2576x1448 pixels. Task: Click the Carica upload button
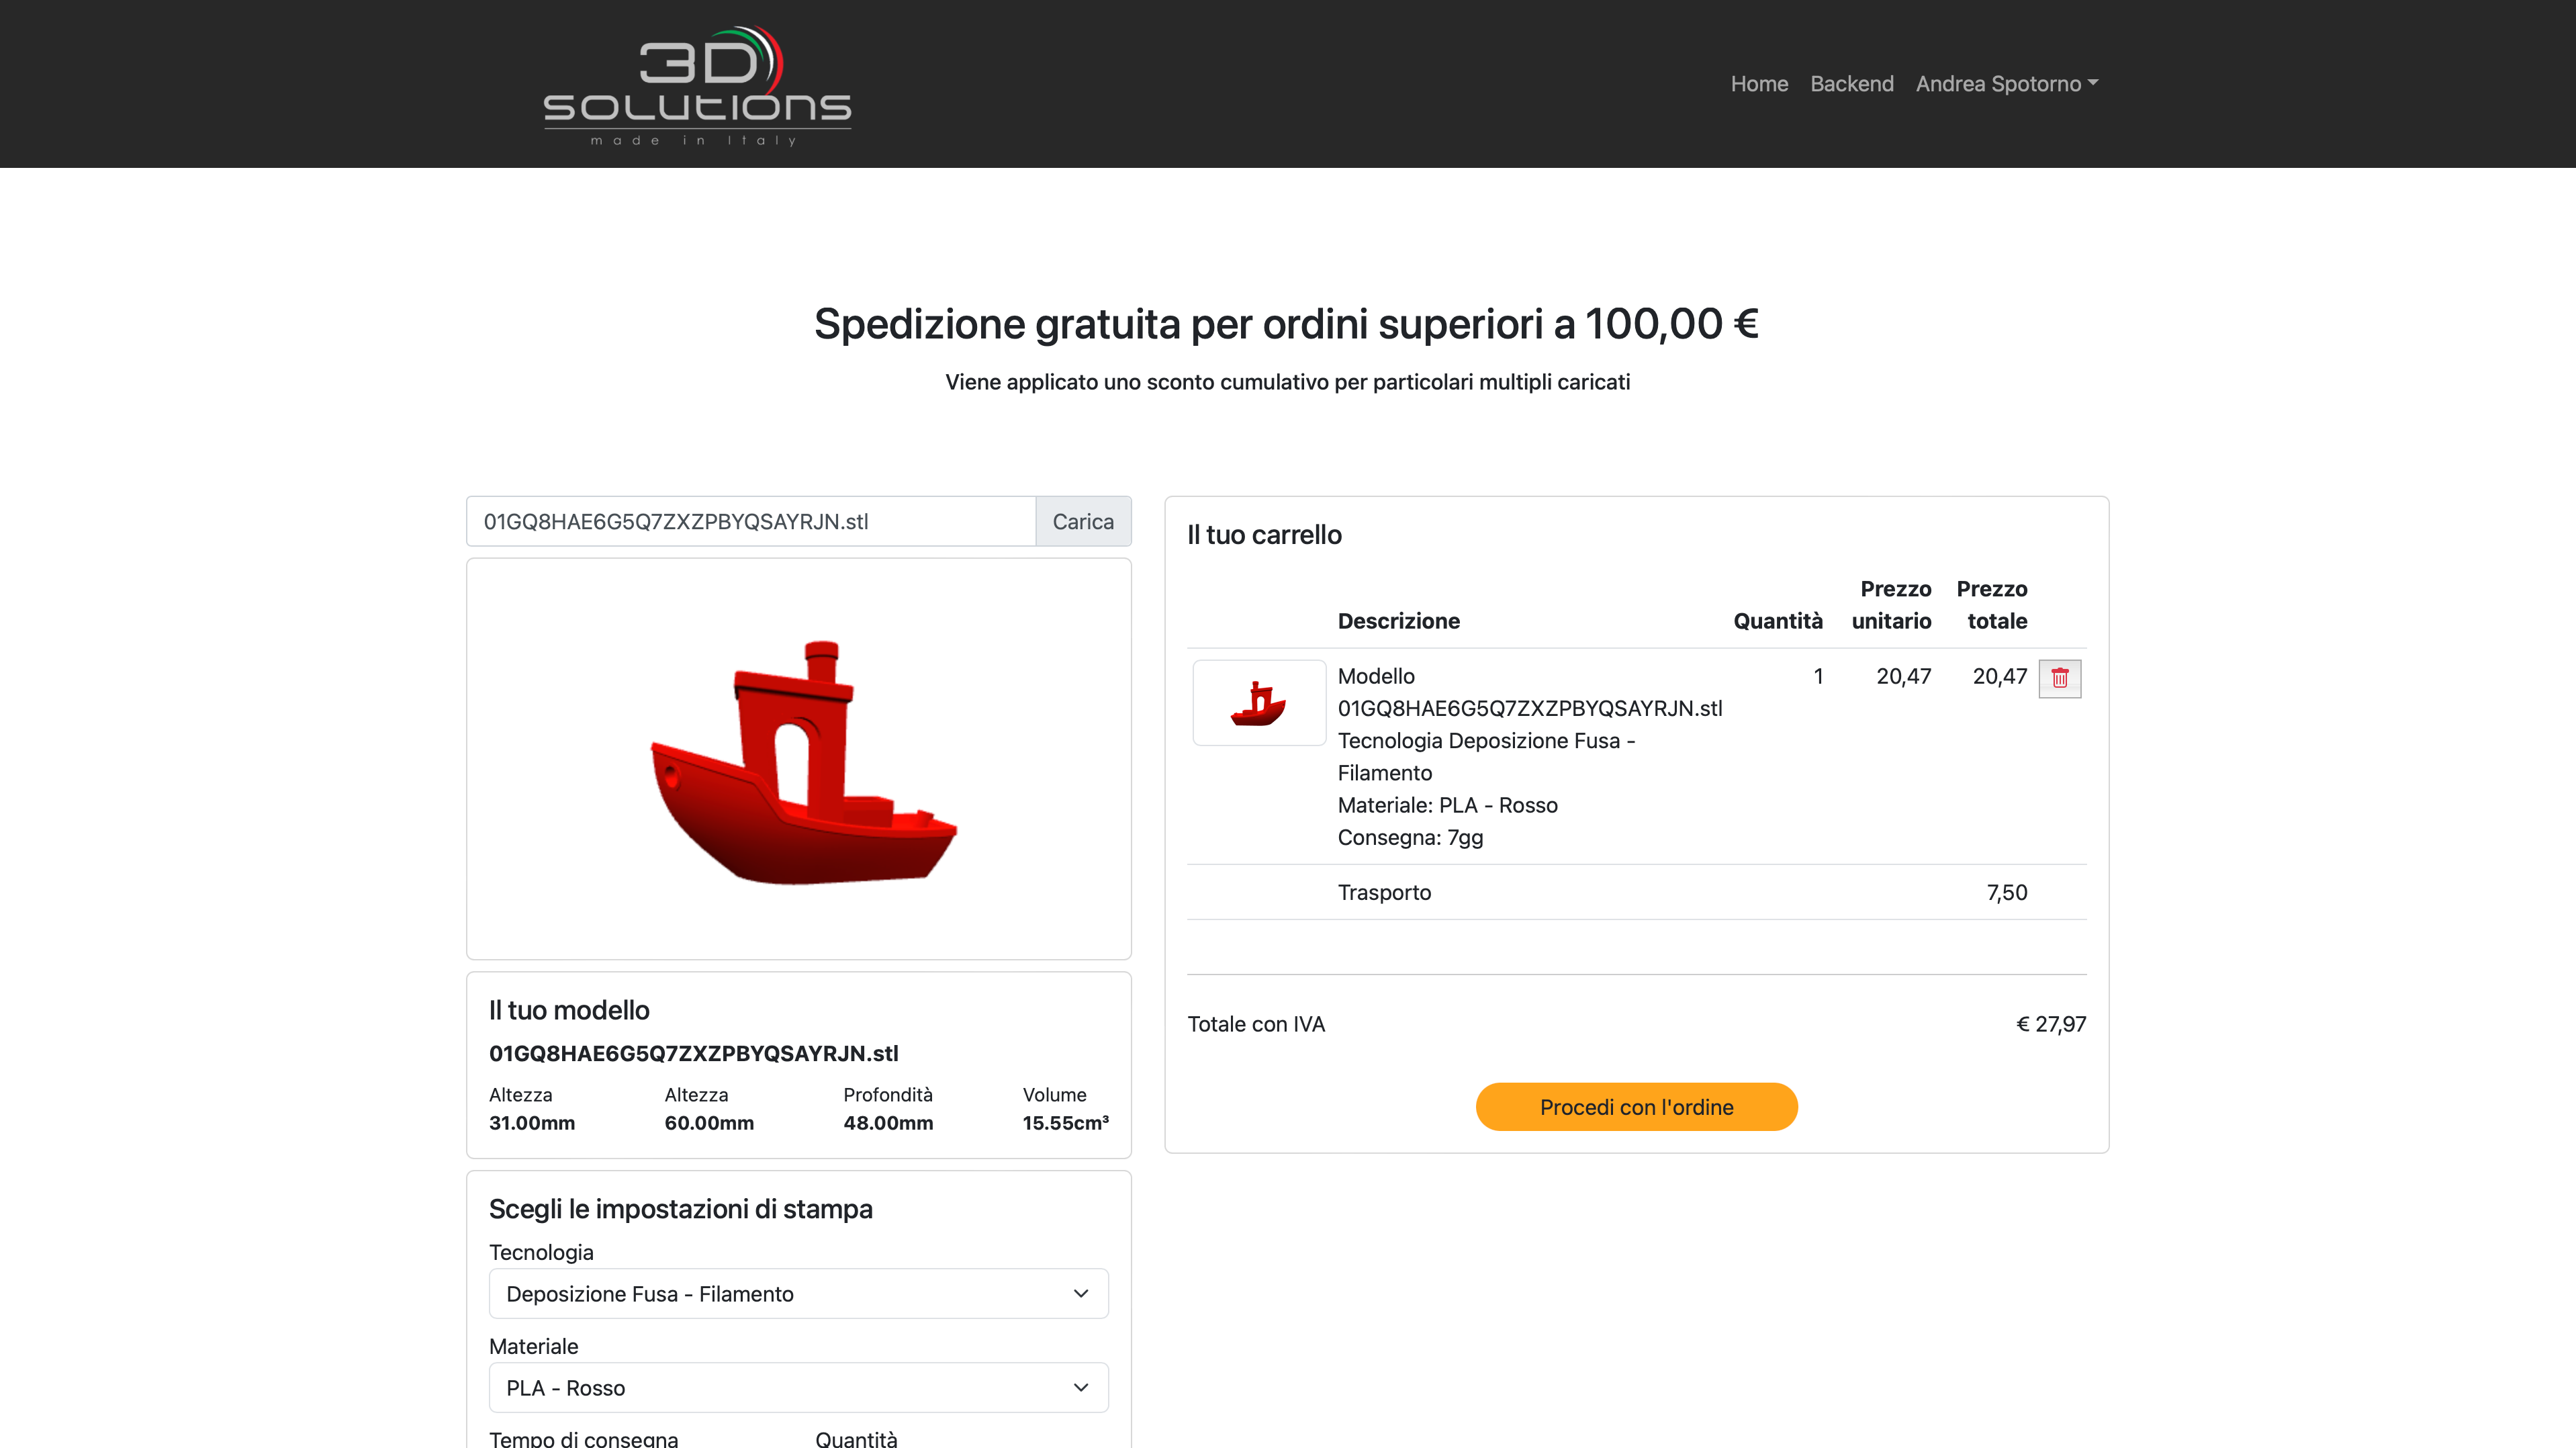tap(1083, 521)
